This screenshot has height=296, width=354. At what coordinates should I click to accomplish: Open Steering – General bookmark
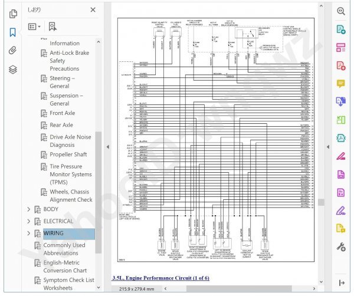point(62,82)
